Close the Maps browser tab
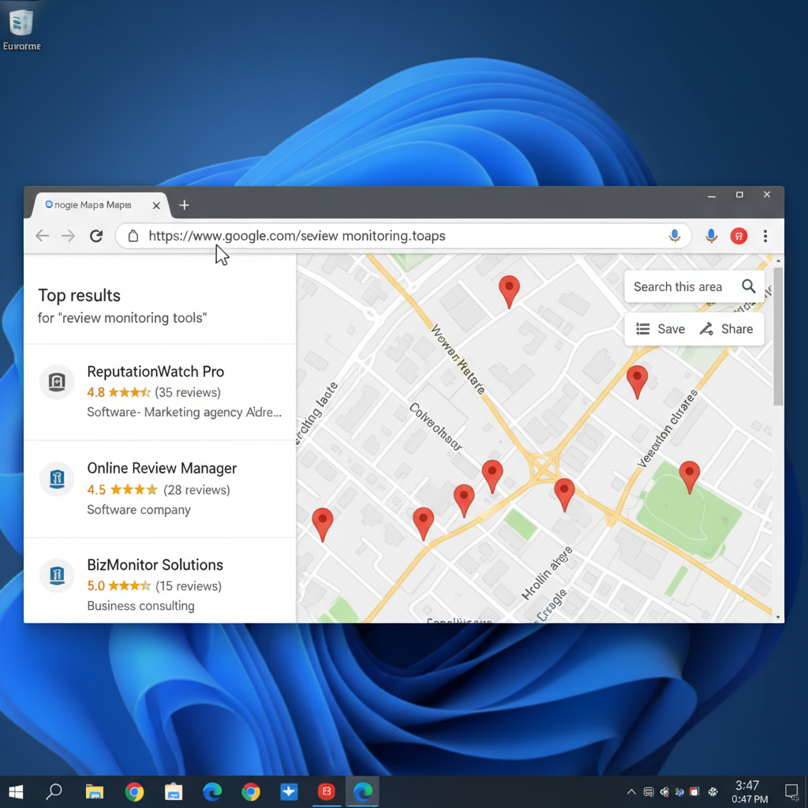 (x=157, y=206)
